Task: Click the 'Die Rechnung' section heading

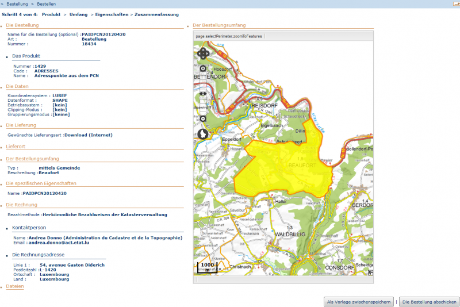Action: tap(21, 205)
